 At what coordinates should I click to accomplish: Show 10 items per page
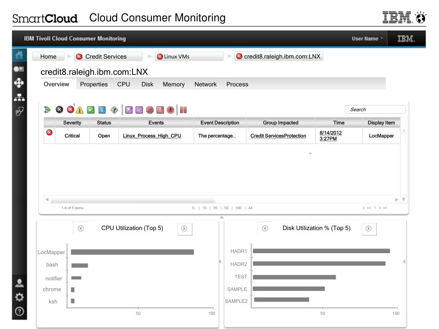(x=204, y=208)
